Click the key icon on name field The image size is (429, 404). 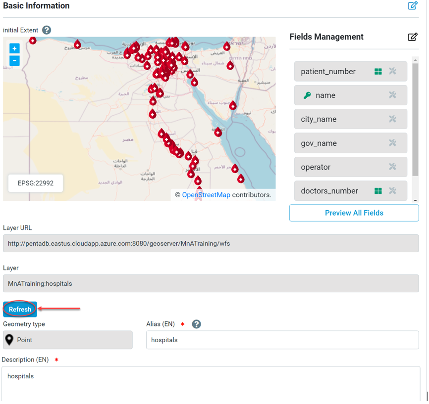tap(307, 95)
